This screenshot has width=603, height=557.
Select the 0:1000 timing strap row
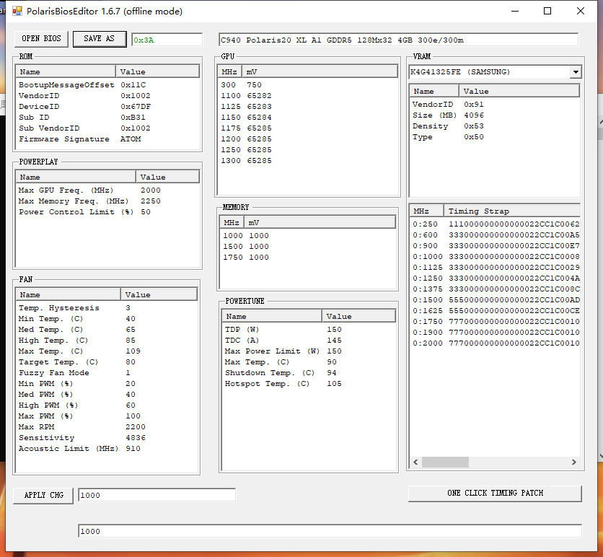(x=496, y=256)
